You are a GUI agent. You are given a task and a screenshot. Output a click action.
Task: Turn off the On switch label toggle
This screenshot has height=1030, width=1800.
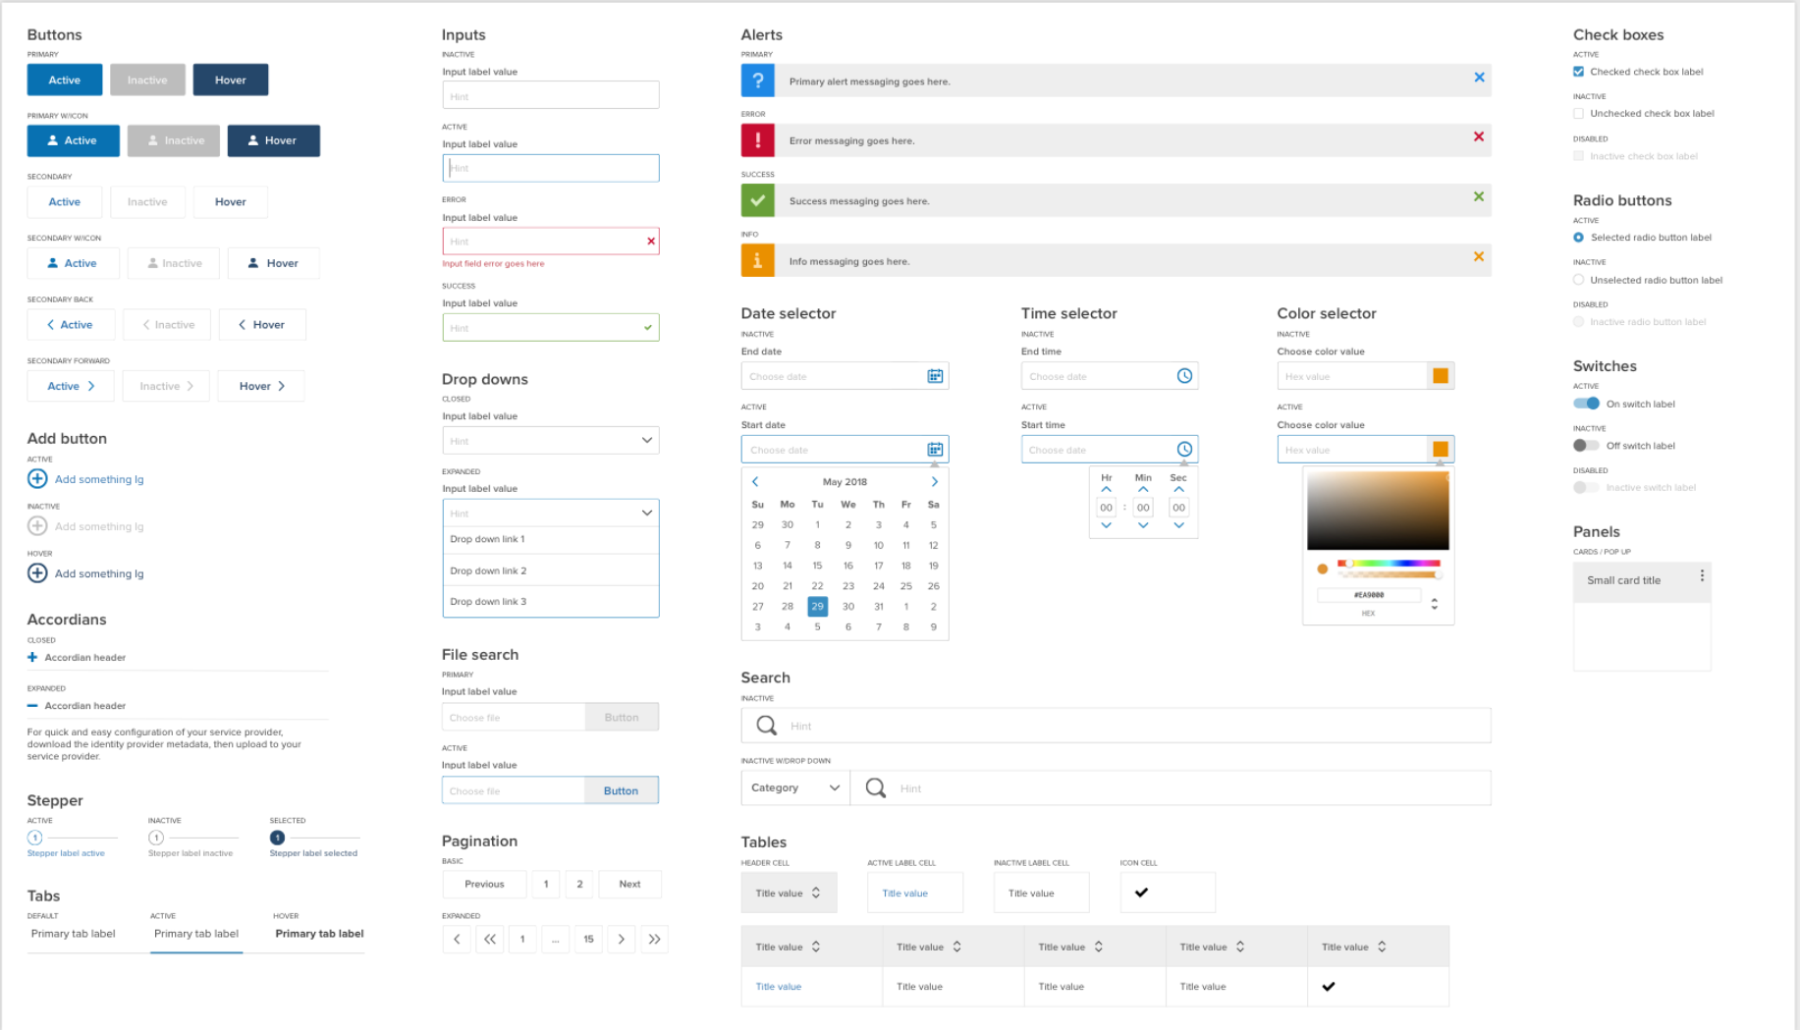coord(1586,404)
